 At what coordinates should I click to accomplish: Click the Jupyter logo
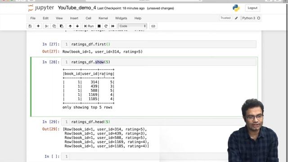click(41, 8)
